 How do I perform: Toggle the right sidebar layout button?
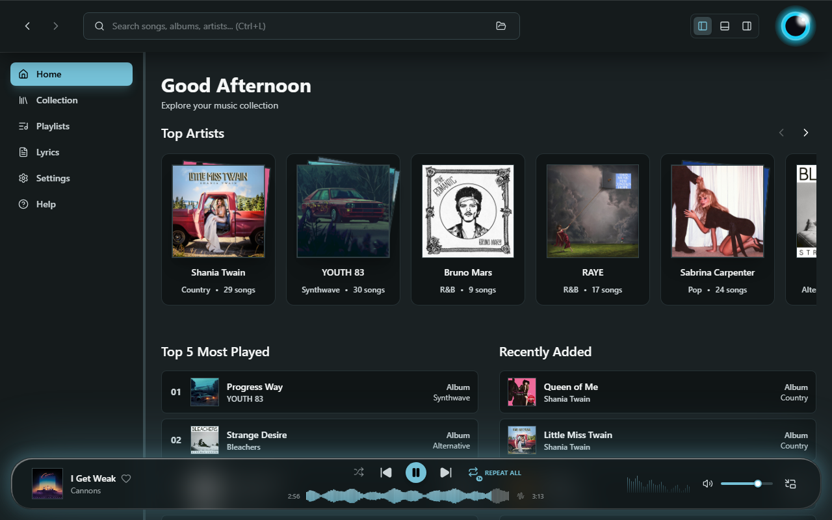tap(747, 26)
